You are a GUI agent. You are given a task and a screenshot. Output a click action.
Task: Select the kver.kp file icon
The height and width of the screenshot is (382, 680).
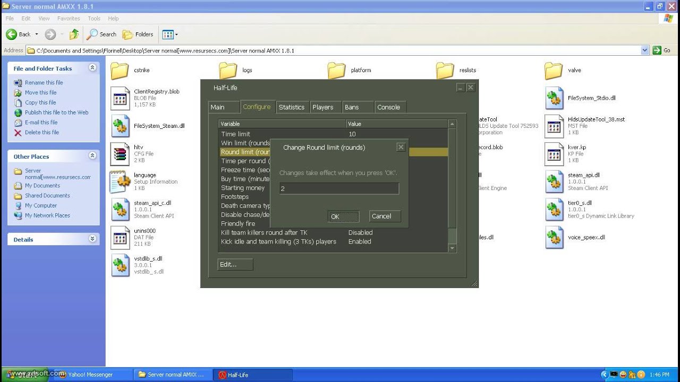554,154
